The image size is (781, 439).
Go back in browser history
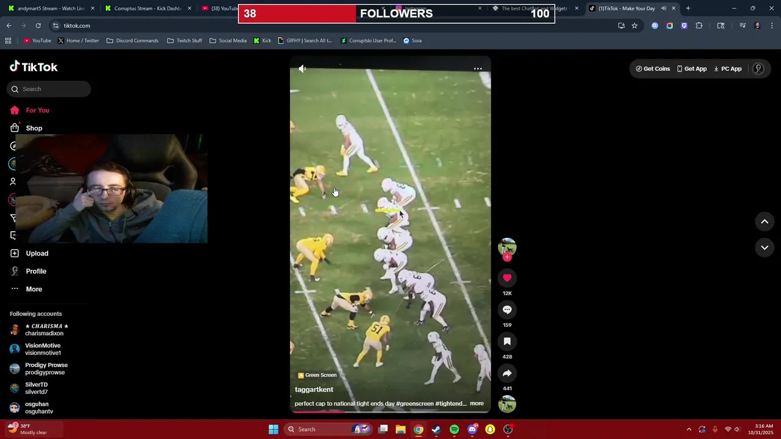point(9,26)
